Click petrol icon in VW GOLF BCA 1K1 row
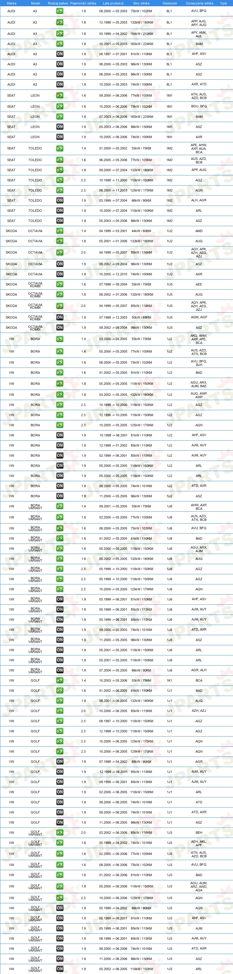233x974 pixels. click(60, 680)
